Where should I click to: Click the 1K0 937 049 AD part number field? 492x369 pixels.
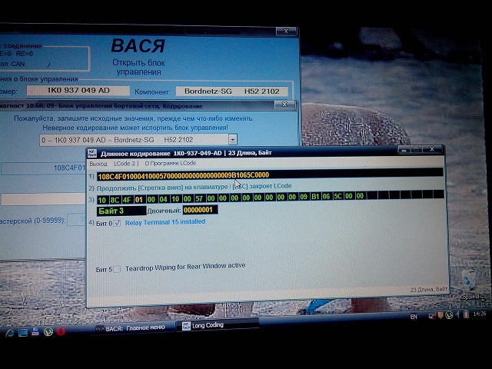[x=78, y=91]
